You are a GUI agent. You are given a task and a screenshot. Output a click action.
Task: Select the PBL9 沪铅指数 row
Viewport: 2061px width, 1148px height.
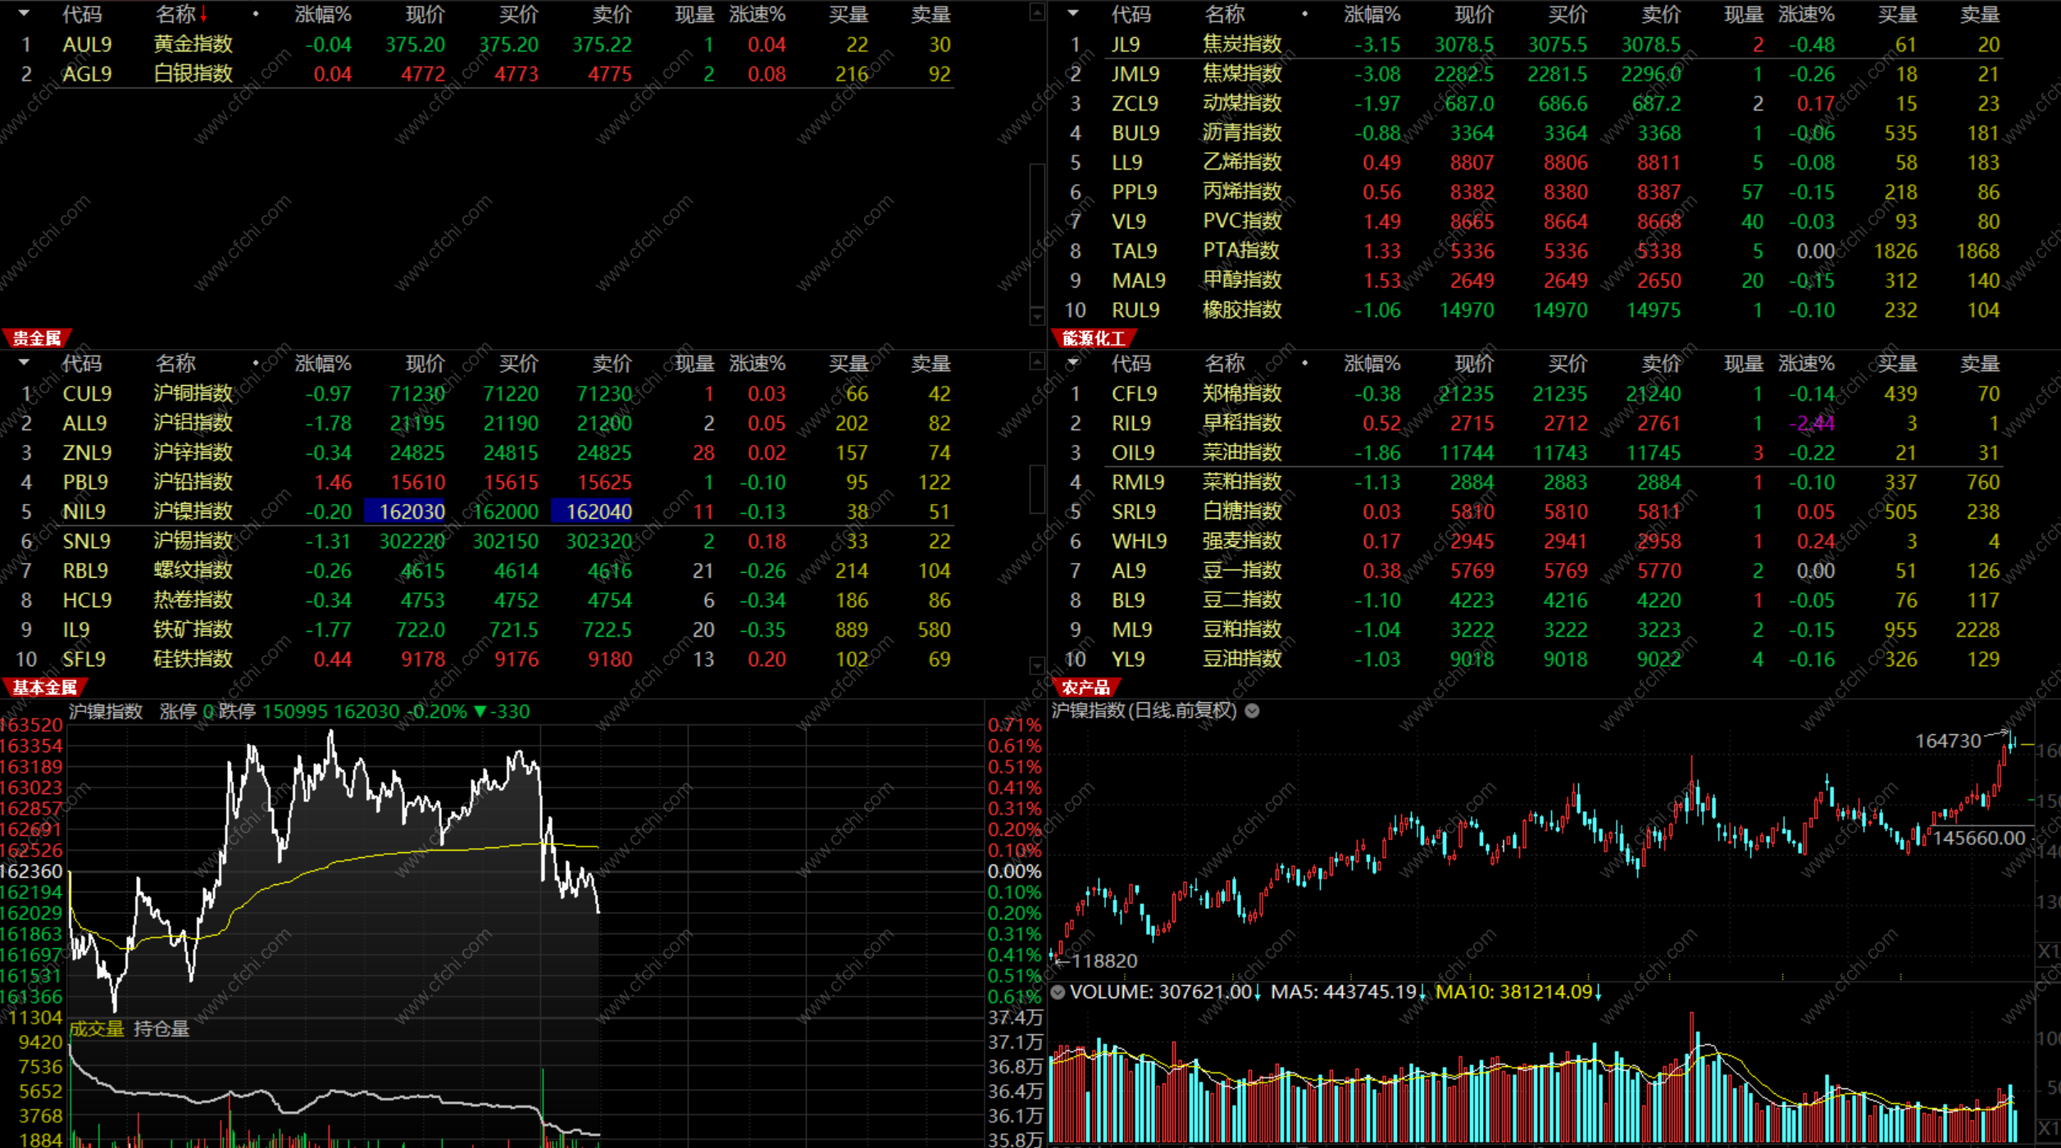click(x=193, y=482)
